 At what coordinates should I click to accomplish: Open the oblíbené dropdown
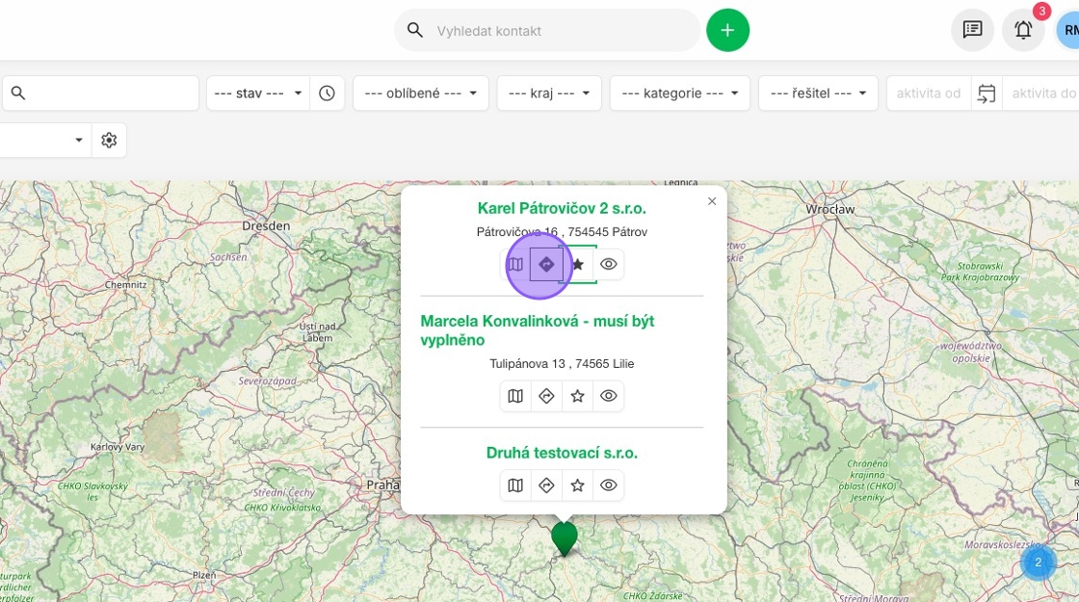[420, 92]
